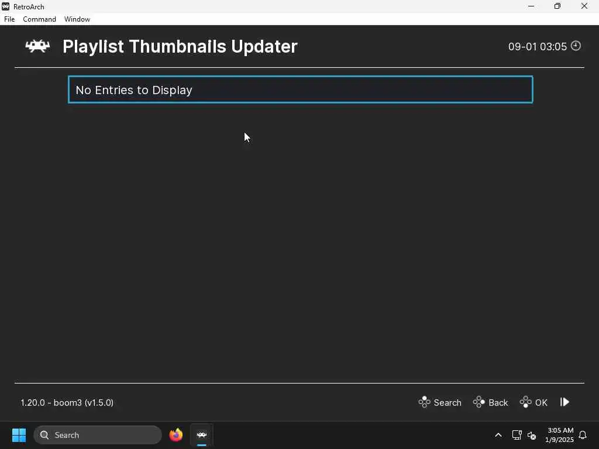The height and width of the screenshot is (449, 599).
Task: Click the Search control hint
Action: [440, 402]
